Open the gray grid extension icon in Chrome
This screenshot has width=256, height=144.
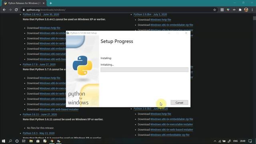222,10
